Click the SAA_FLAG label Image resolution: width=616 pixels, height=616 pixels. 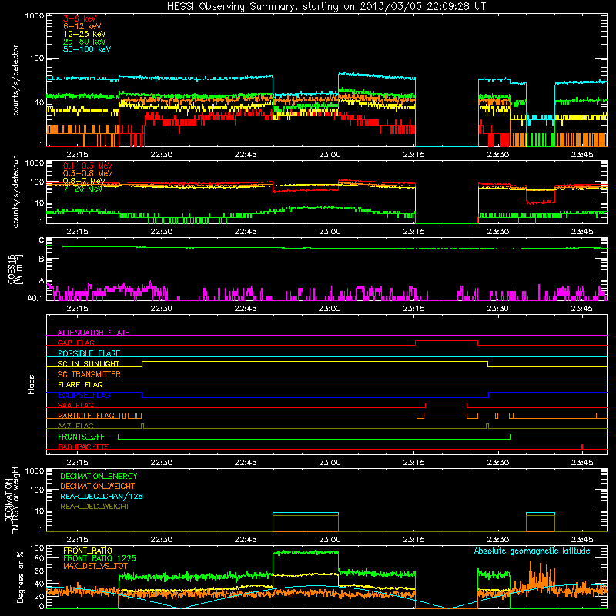[x=75, y=405]
